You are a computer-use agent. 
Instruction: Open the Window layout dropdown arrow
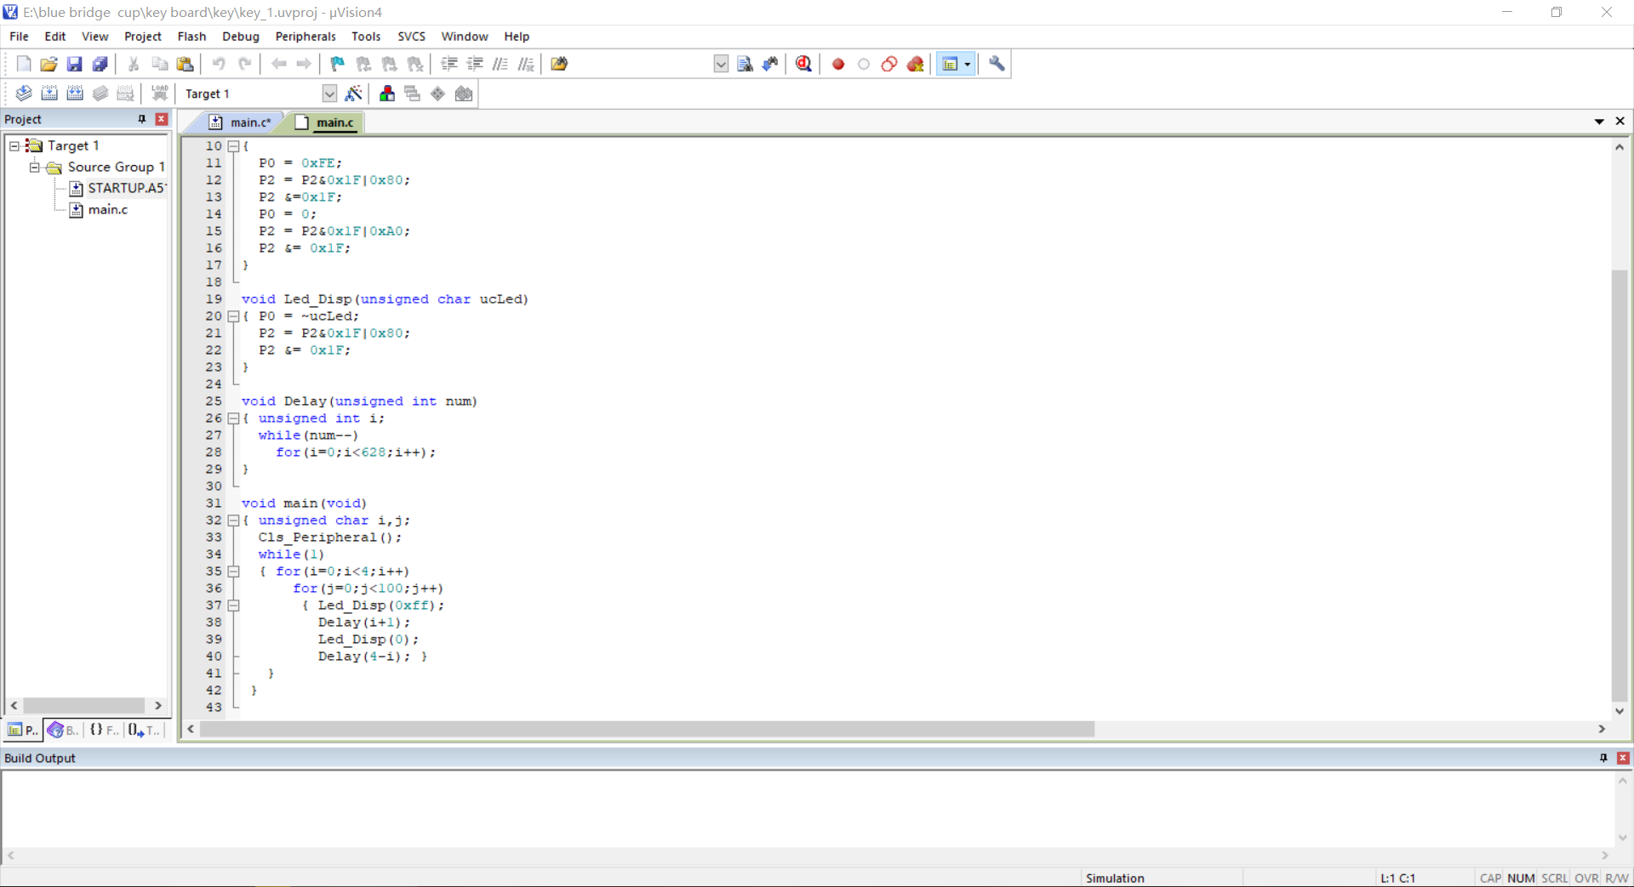968,64
